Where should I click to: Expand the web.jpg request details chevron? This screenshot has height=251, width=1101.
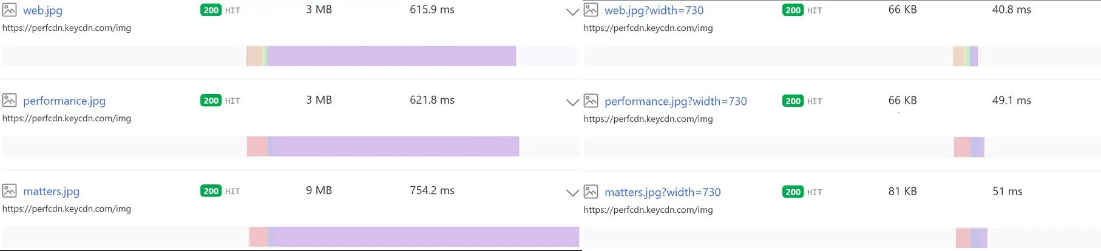coord(572,12)
